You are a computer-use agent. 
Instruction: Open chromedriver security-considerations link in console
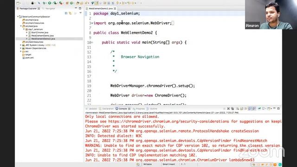pyautogui.click(x=168, y=122)
